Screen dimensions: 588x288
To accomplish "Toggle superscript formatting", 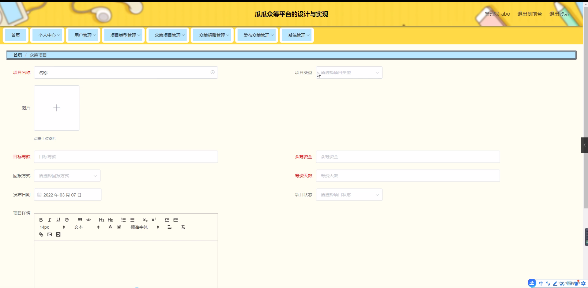I will [154, 219].
